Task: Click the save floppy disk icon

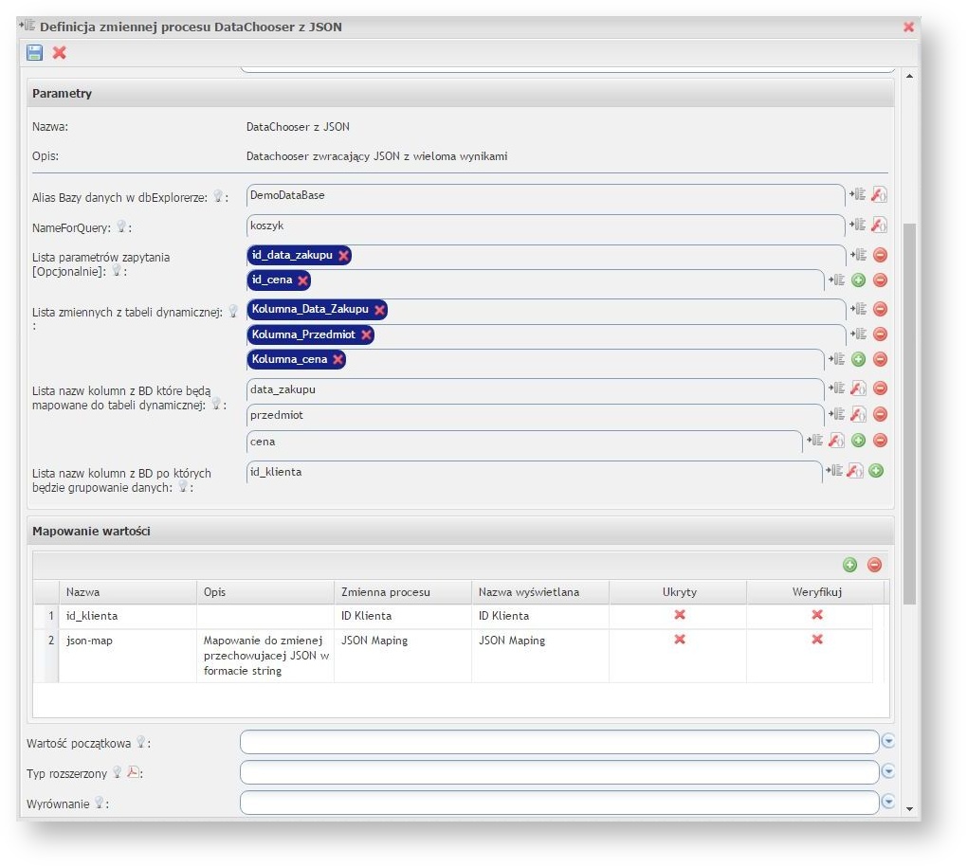Action: tap(35, 53)
